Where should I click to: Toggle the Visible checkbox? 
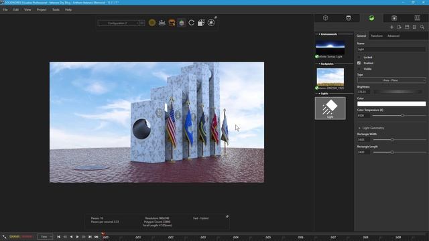coord(359,69)
